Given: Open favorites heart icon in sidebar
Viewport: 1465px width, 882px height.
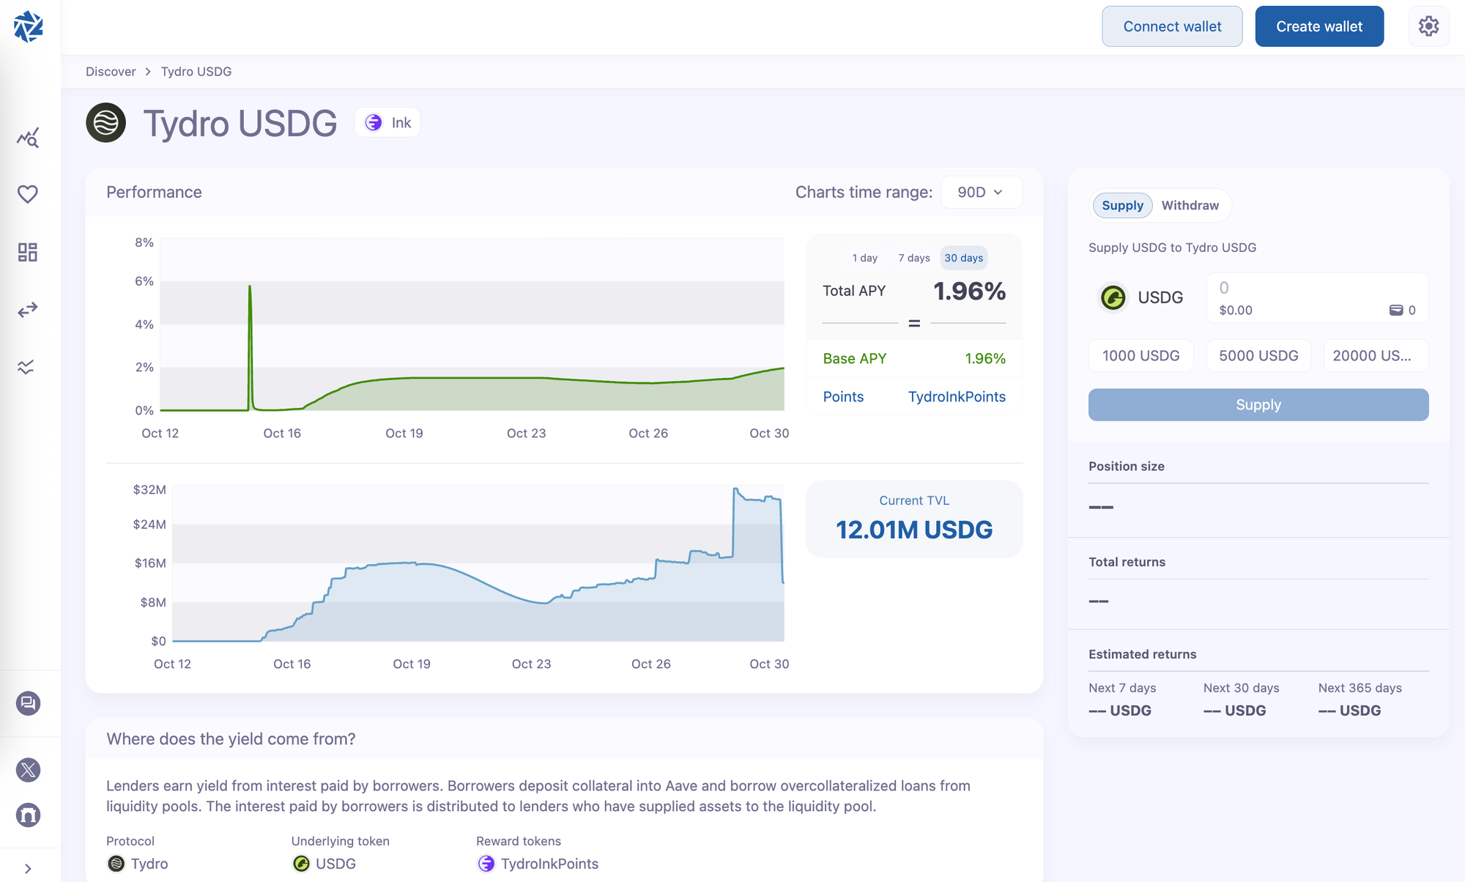Looking at the screenshot, I should point(28,194).
